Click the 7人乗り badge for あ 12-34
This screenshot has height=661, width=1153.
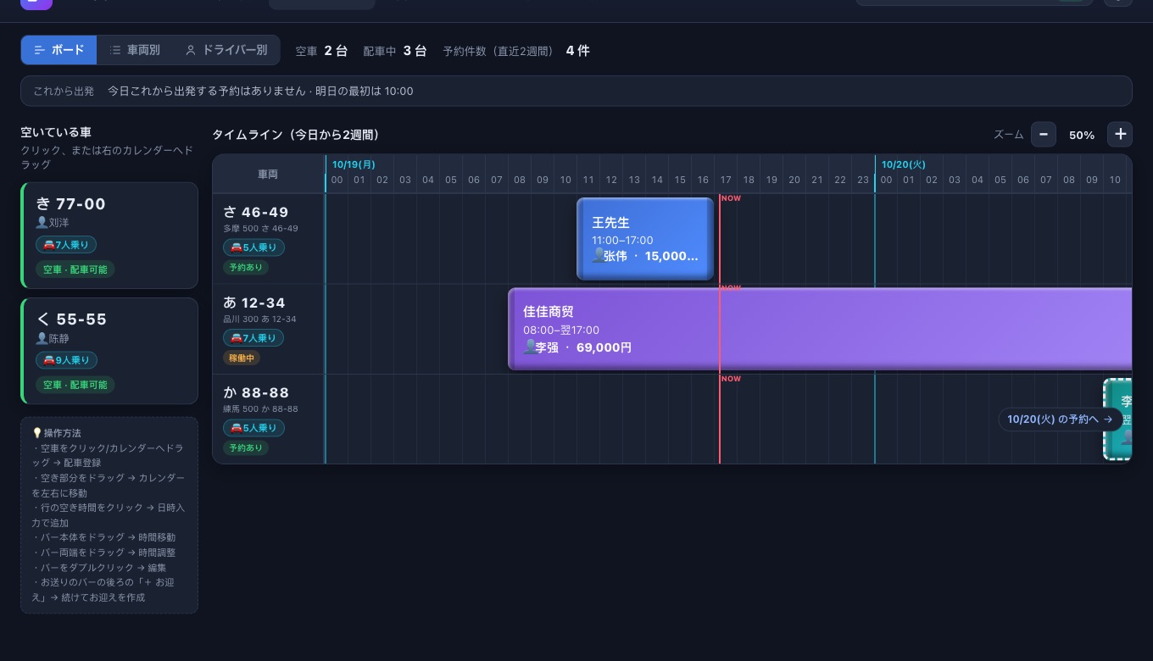coord(253,338)
